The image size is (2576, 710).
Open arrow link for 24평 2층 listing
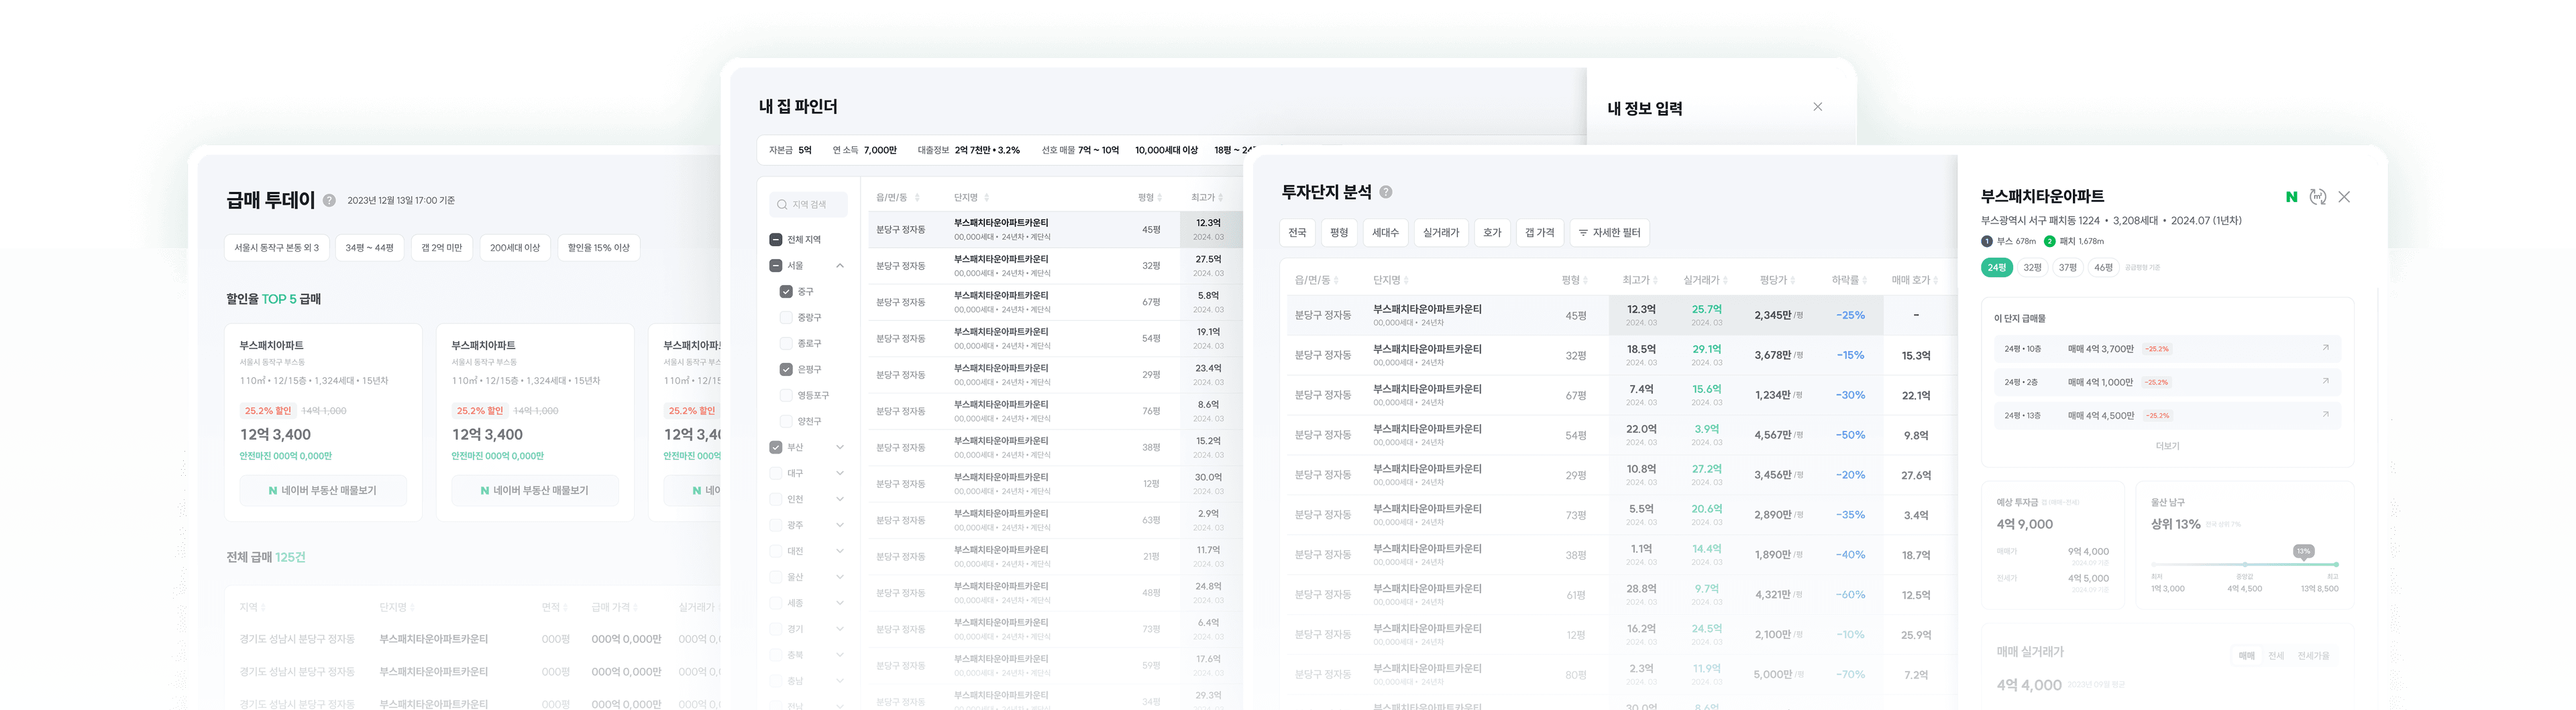[x=2325, y=381]
